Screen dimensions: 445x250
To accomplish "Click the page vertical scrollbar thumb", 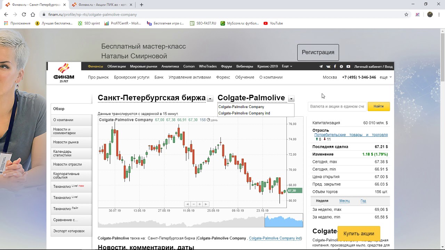I will pyautogui.click(x=443, y=57).
